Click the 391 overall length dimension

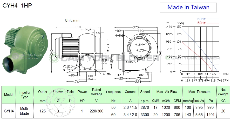click(78, 27)
